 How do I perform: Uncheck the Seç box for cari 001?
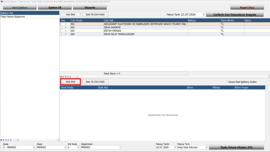66,24
